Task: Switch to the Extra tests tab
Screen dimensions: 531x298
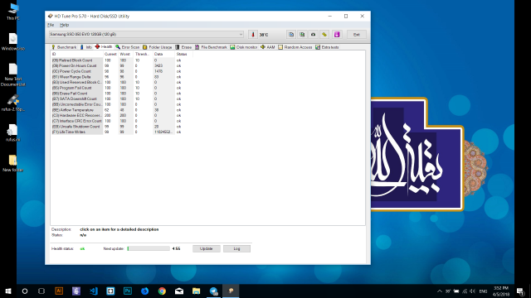Action: (327, 47)
